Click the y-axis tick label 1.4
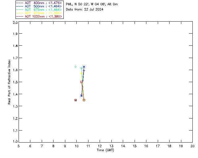This screenshot has height=158, width=198. point(15,94)
